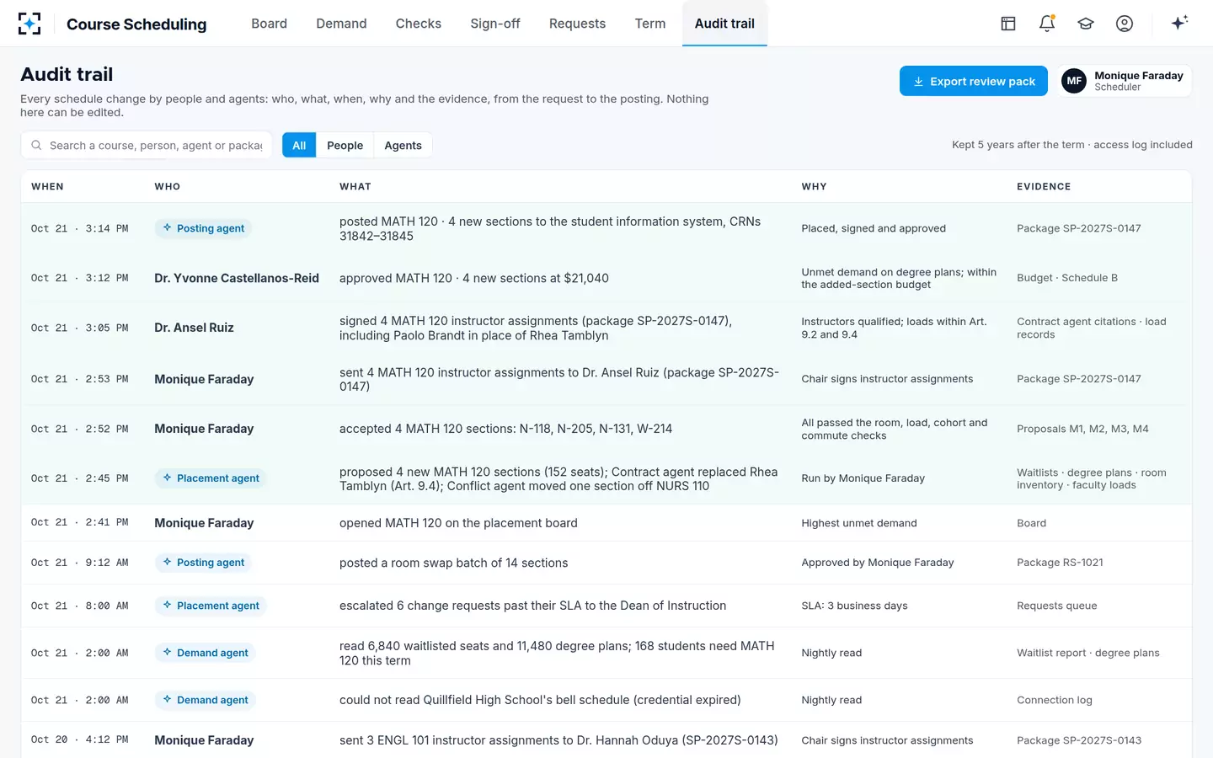The image size is (1213, 758).
Task: Click the EVIDENCE column header
Action: [1044, 187]
